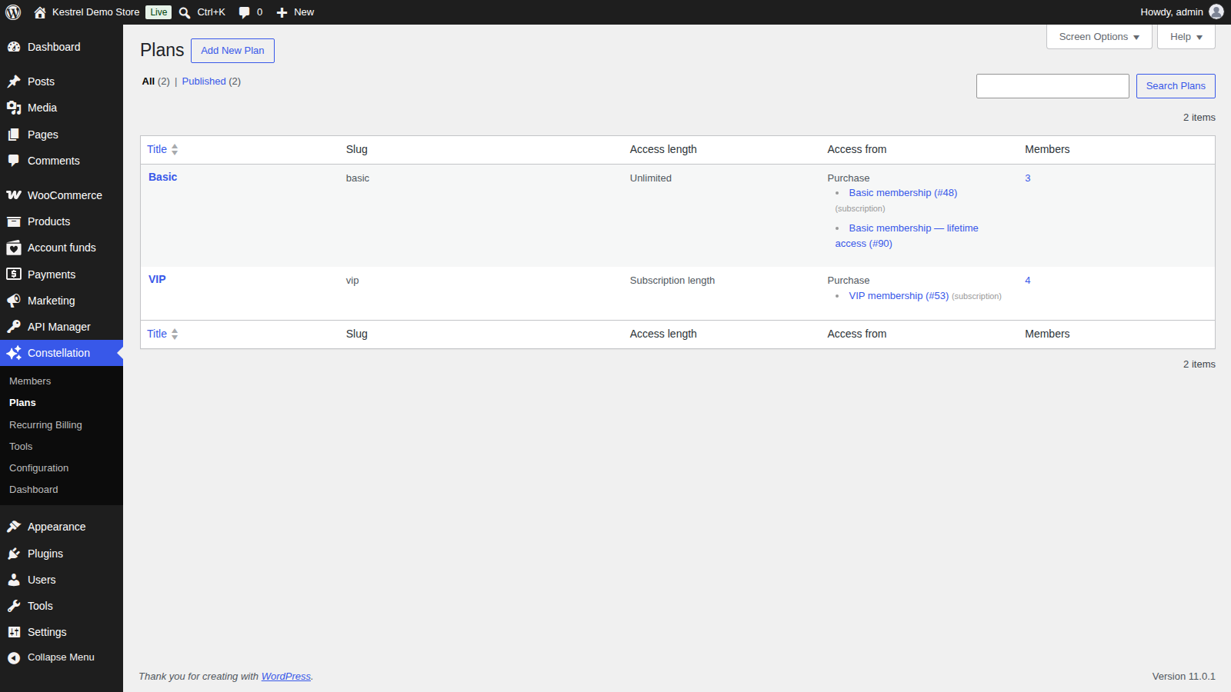Filter by Published plans
This screenshot has width=1231, height=692.
(x=204, y=82)
